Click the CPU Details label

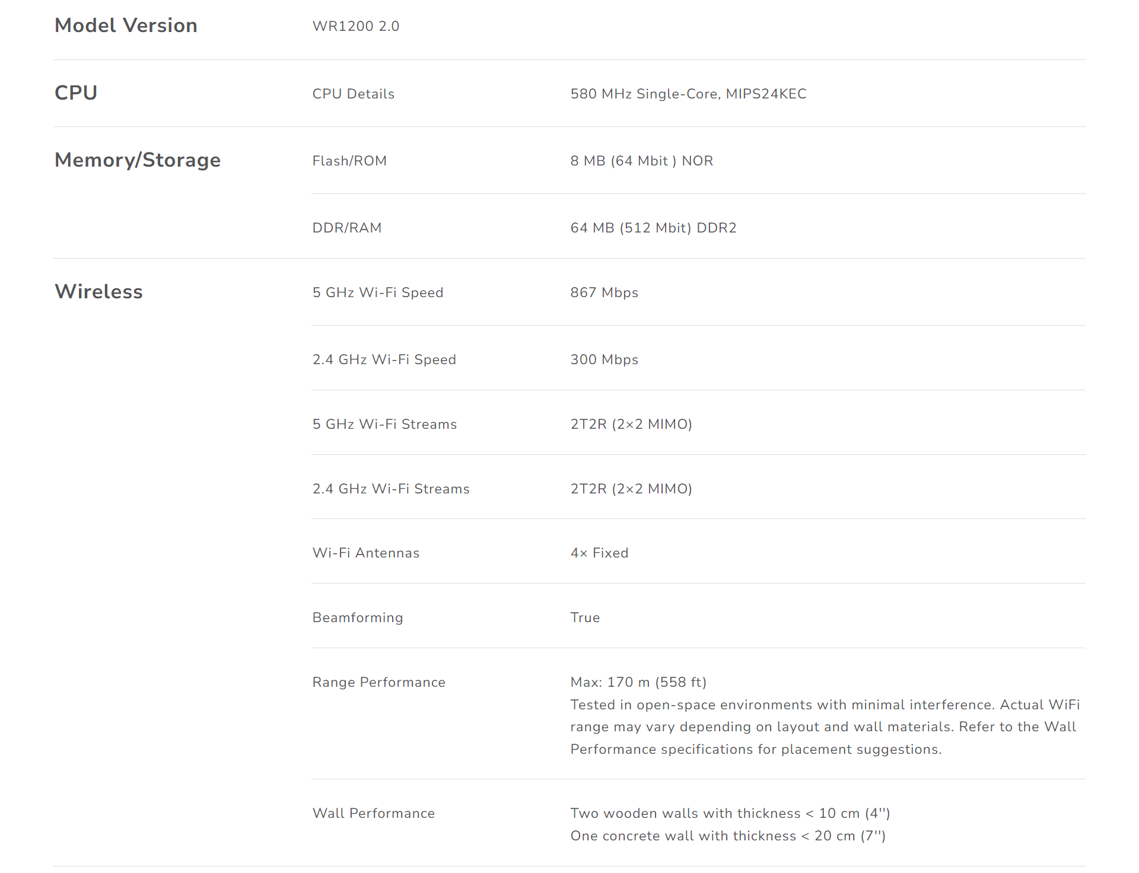pos(354,94)
